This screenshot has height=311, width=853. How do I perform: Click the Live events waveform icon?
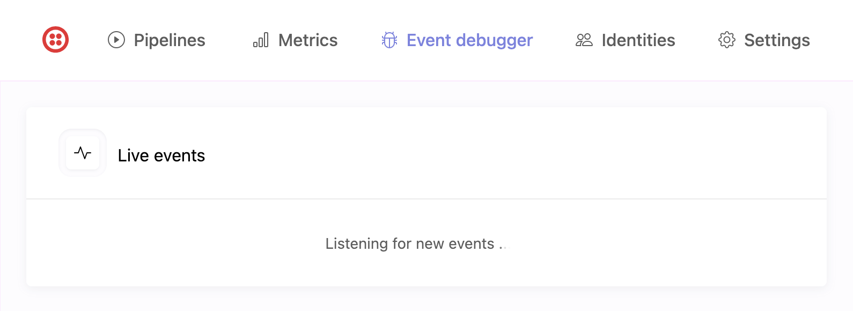[83, 153]
